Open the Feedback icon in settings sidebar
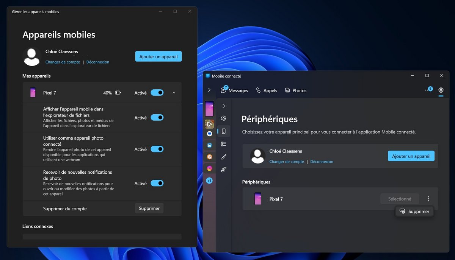455x260 pixels. click(224, 170)
